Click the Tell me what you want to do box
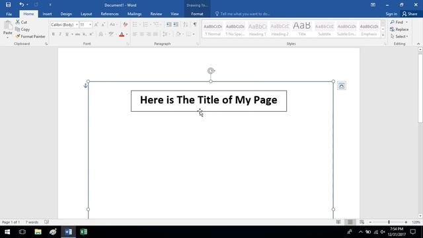 (x=245, y=14)
